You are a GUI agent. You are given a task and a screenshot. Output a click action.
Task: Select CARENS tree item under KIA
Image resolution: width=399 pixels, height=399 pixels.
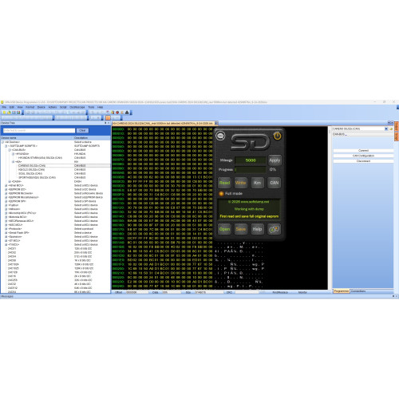pos(32,166)
